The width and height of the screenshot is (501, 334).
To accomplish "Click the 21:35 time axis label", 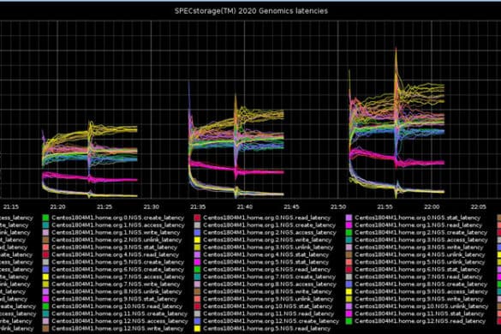I will click(198, 206).
